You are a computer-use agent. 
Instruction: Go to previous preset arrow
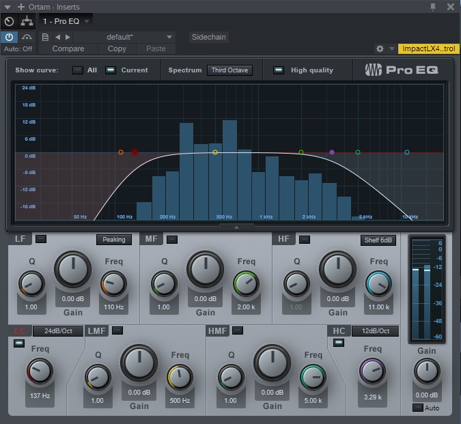pos(58,38)
